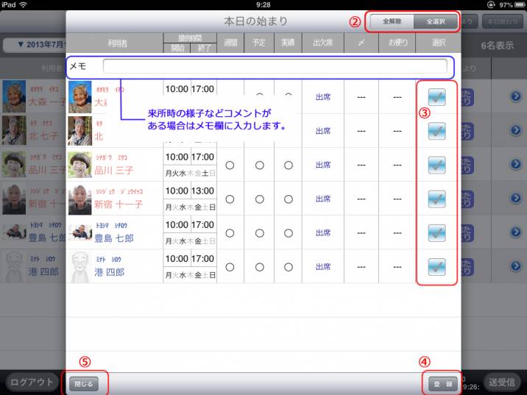The width and height of the screenshot is (527, 395).
Task: Tap the blue arrow on the top background row
Action: (x=515, y=97)
